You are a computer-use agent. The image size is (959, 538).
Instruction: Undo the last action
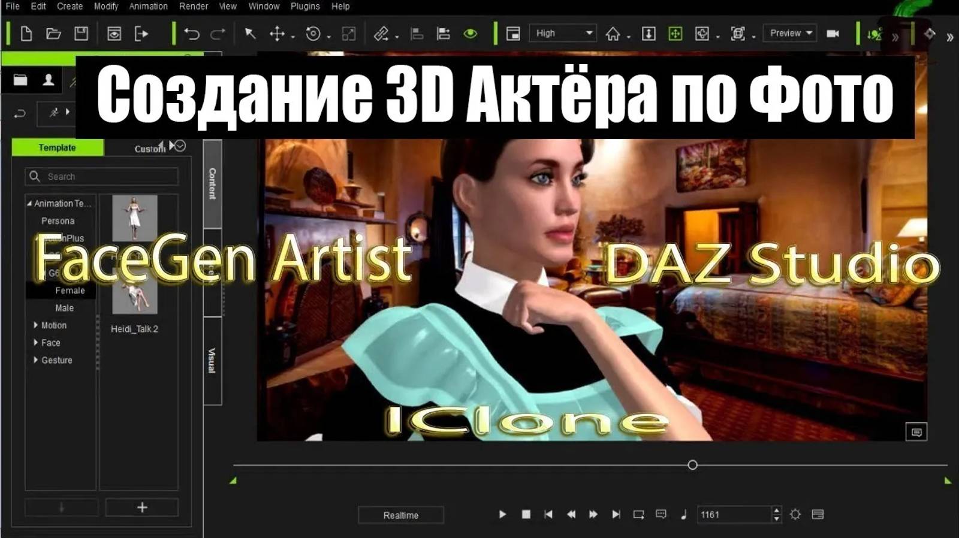pyautogui.click(x=192, y=34)
